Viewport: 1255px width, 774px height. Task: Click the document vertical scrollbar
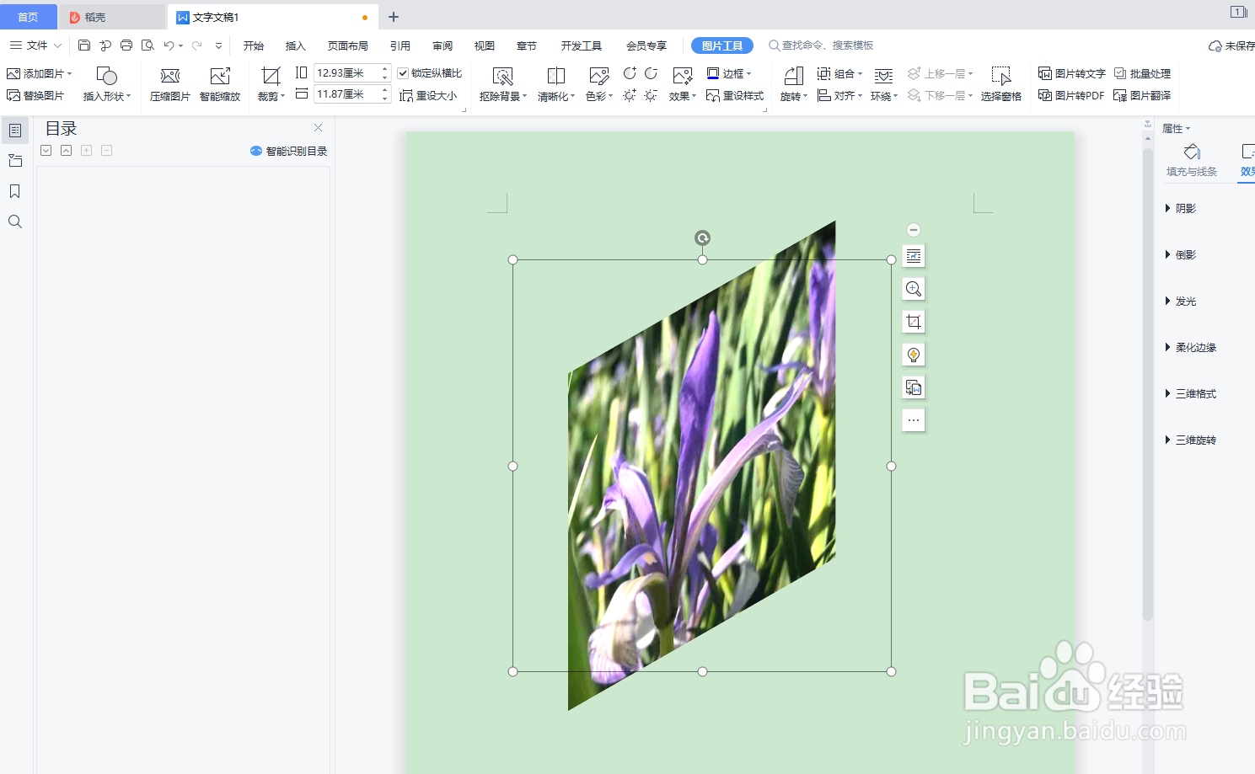click(1148, 384)
